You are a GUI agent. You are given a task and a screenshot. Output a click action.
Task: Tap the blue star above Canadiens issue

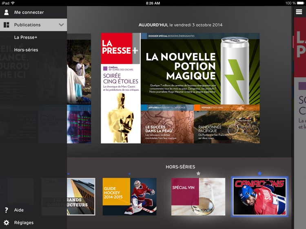259,173
